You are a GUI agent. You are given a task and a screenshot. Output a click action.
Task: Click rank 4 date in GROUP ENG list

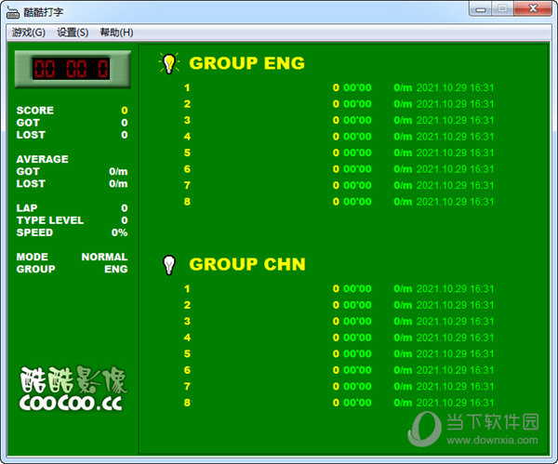click(x=455, y=137)
